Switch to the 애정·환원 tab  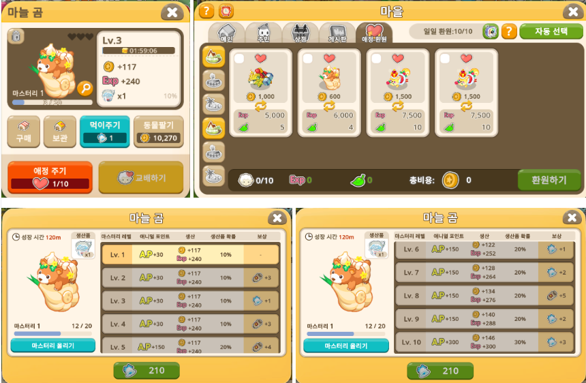click(374, 33)
